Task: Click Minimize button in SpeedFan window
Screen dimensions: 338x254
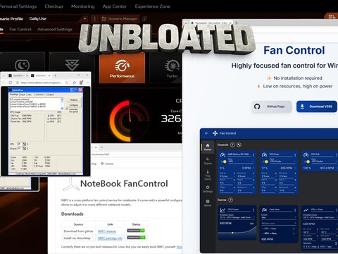Action: pyautogui.click(x=74, y=100)
